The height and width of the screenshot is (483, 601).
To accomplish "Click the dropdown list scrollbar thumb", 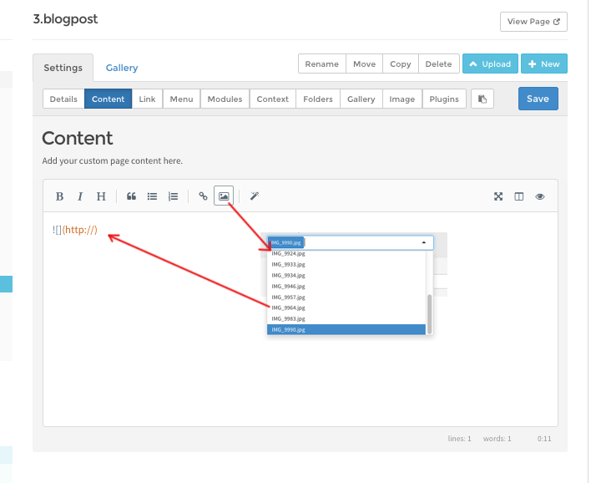I will [430, 314].
